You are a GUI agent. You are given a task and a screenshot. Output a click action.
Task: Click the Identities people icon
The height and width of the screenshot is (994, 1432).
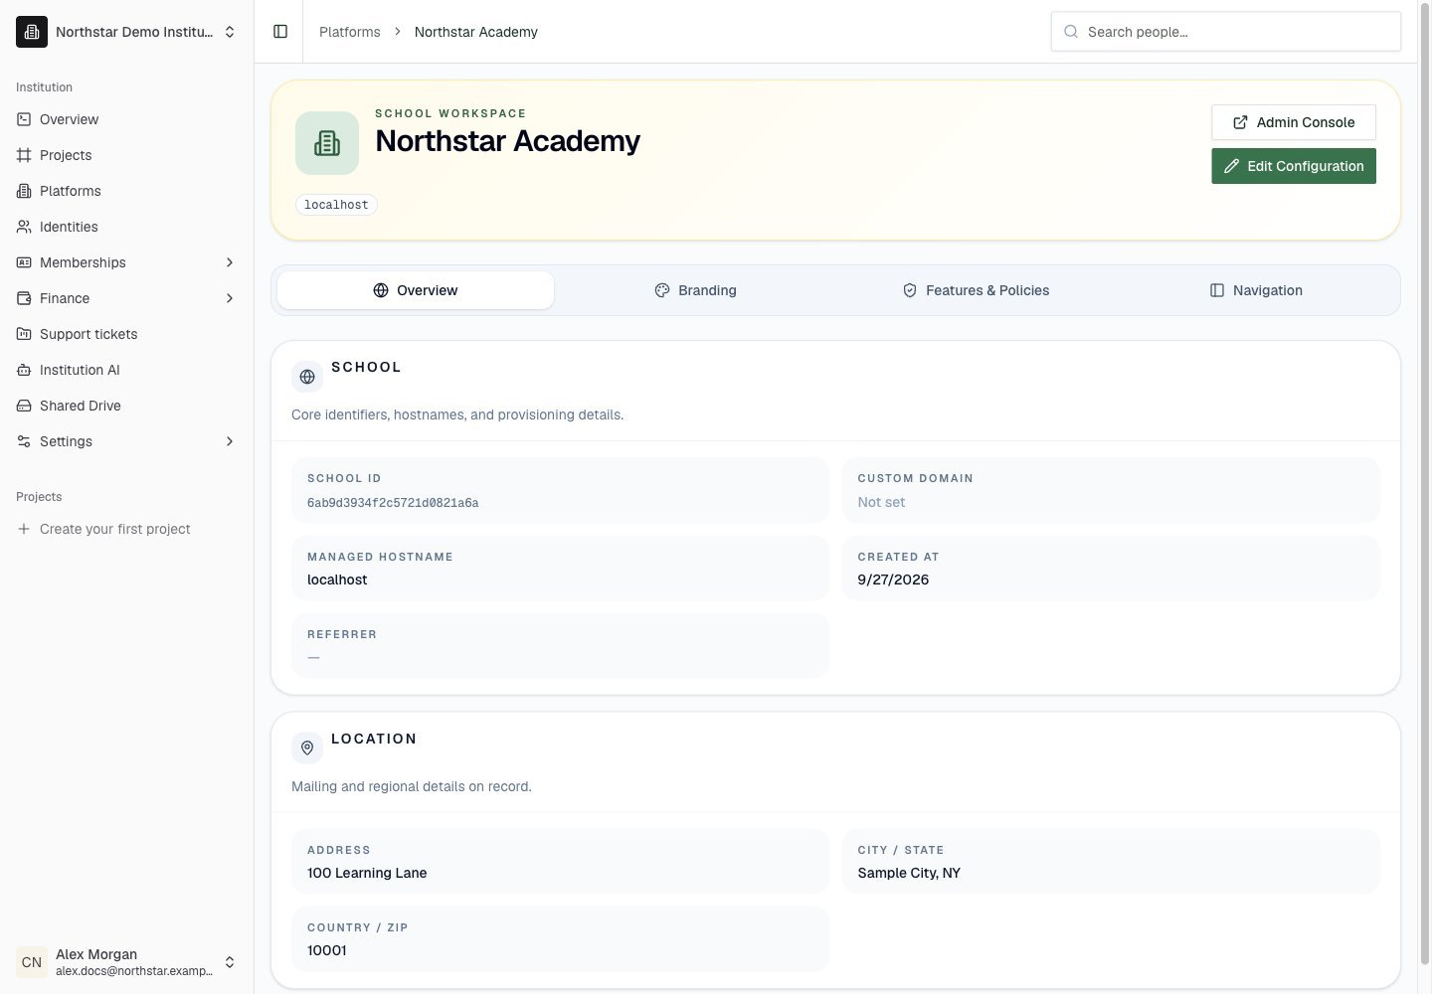[24, 227]
